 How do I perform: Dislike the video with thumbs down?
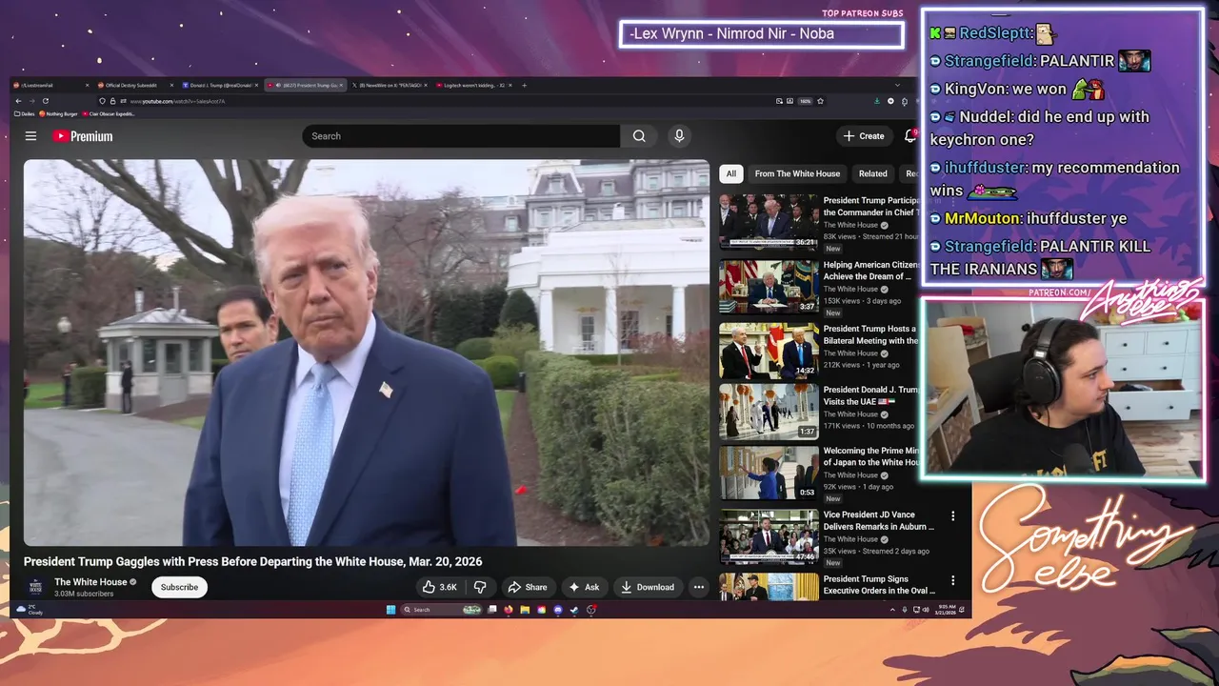(481, 587)
